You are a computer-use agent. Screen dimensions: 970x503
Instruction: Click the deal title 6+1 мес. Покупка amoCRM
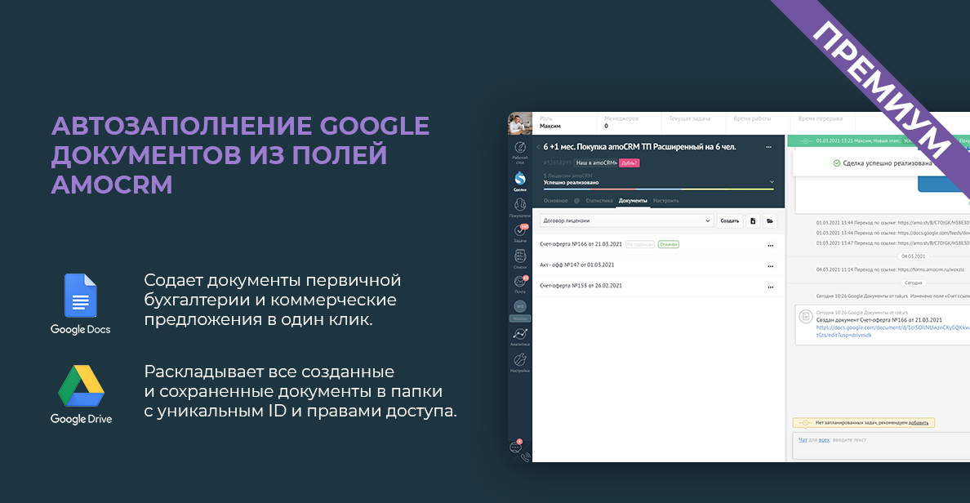click(x=639, y=147)
